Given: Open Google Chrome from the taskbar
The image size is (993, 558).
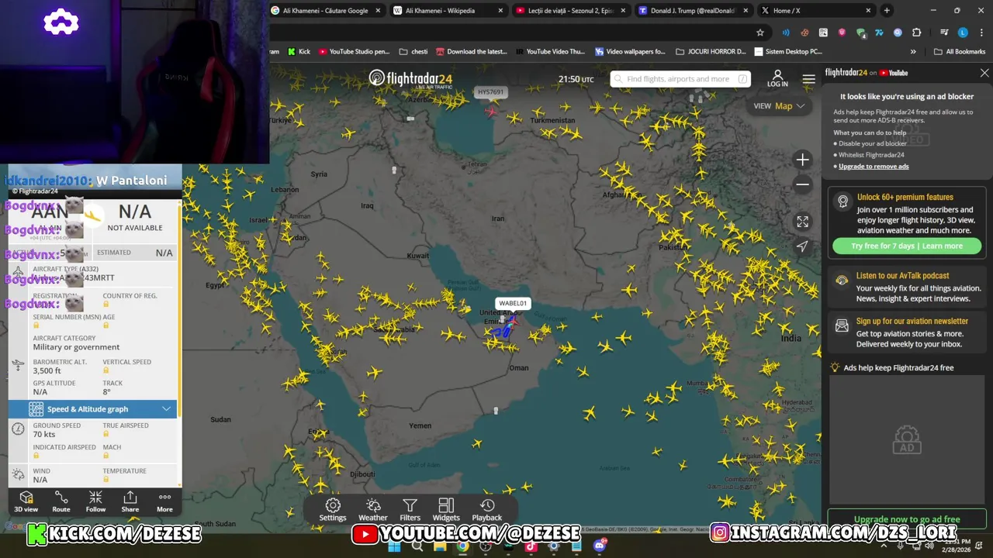Looking at the screenshot, I should (462, 546).
